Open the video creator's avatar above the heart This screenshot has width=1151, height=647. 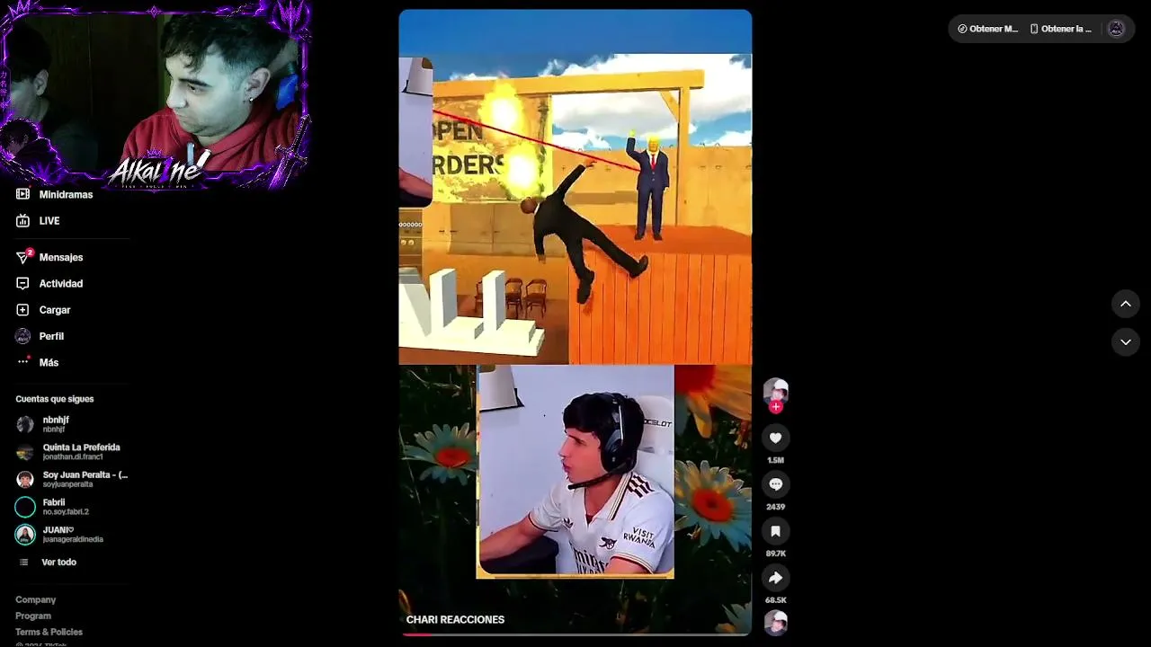pos(775,391)
